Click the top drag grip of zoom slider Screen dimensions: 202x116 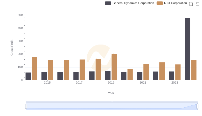pos(112,102)
